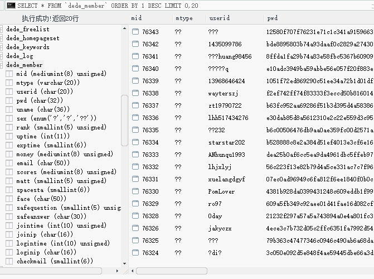Screen dimensions: 374x279
Task: Click column icon next to email field
Action: pyautogui.click(x=9, y=163)
